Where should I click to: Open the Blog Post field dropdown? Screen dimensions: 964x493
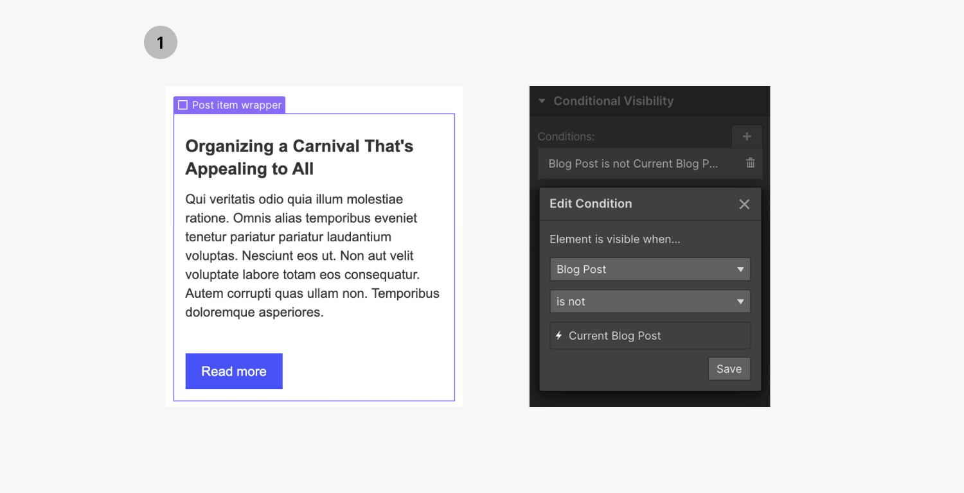point(650,269)
